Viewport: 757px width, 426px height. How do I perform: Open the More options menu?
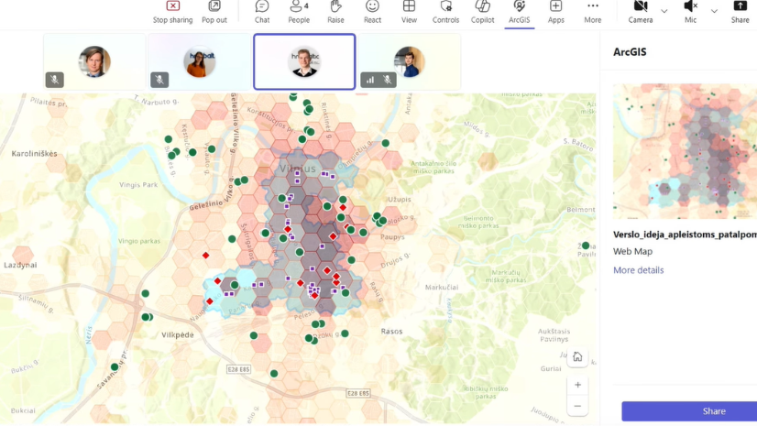[x=592, y=12]
